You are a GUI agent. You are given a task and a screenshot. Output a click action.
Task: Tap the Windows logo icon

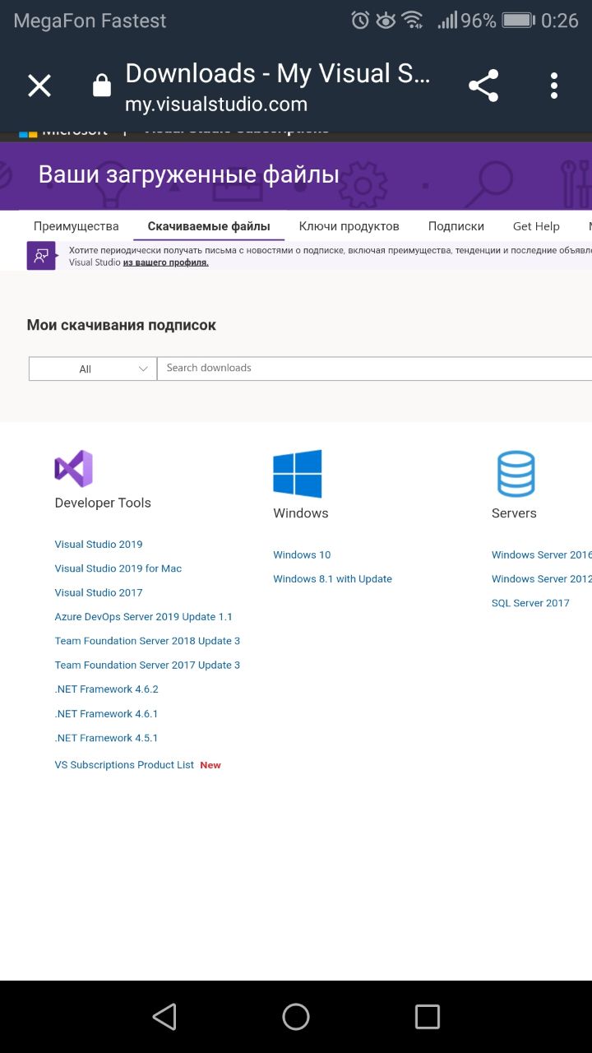(297, 473)
